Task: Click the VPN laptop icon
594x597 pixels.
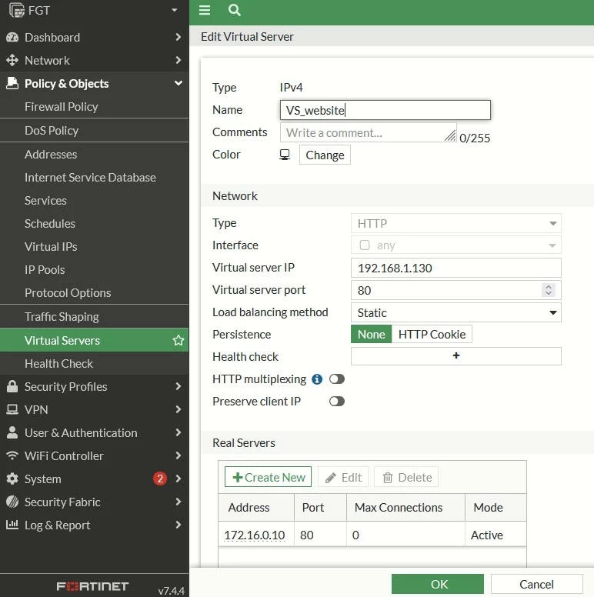Action: click(12, 410)
